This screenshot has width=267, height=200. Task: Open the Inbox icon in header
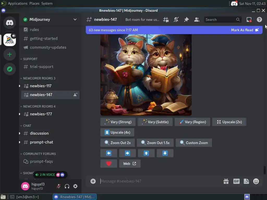pyautogui.click(x=249, y=20)
